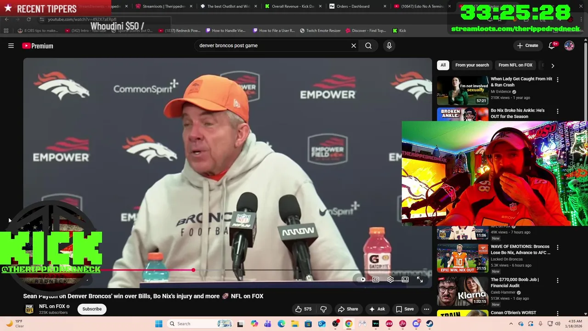Open File Explorer from taskbar

point(294,324)
